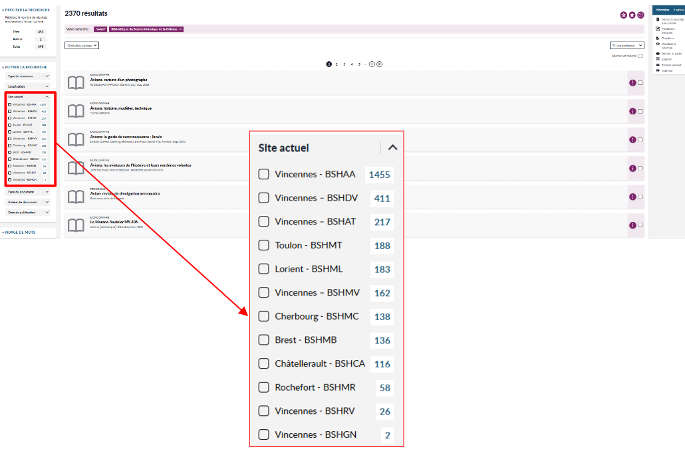Click the book icon for Le Morane-Saulnier MS 406
This screenshot has width=685, height=461.
76,225
